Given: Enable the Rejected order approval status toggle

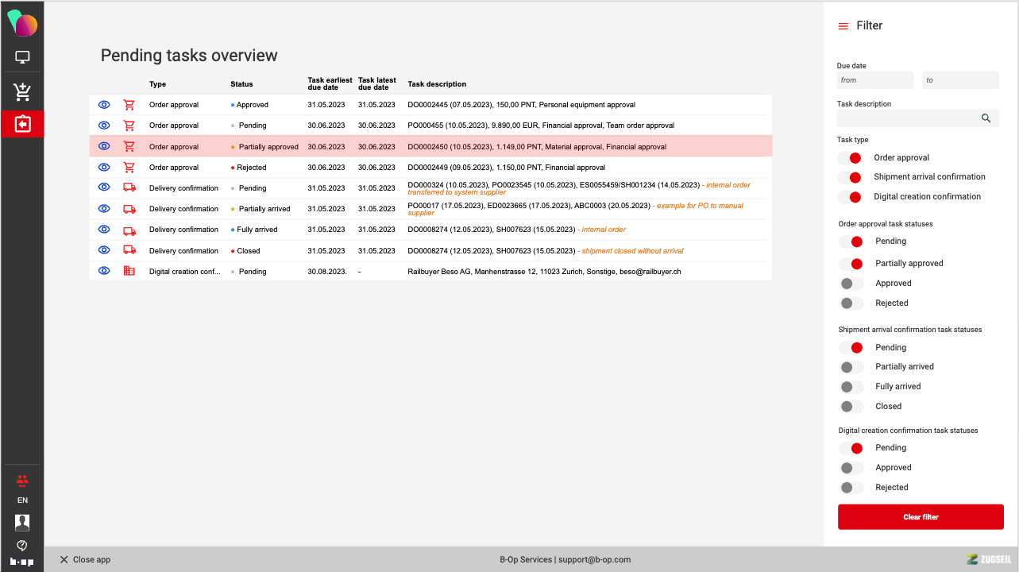Looking at the screenshot, I should coord(851,303).
